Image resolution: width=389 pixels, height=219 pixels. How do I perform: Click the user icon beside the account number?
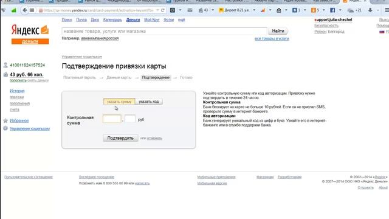coord(5,65)
